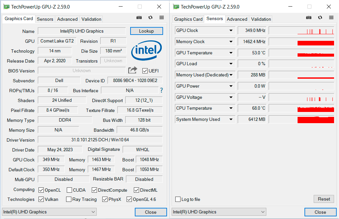Viewport: 339px width, 219px height.
Task: Click the screenshot camera icon in left window
Action: coord(139,18)
